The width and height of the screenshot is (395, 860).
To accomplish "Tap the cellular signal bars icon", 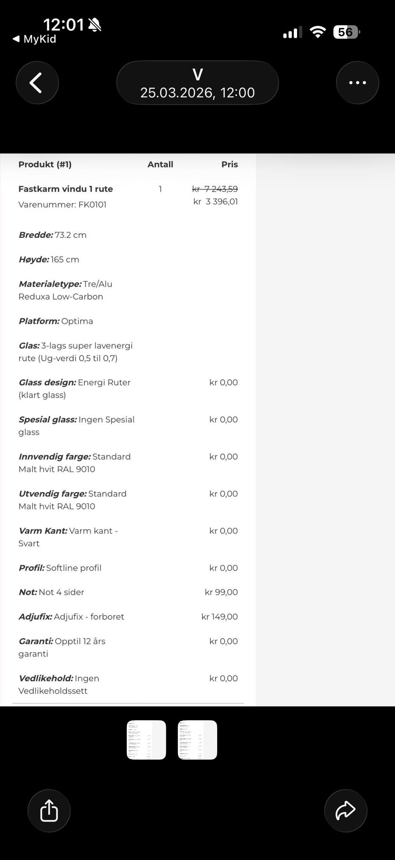I will 293,32.
